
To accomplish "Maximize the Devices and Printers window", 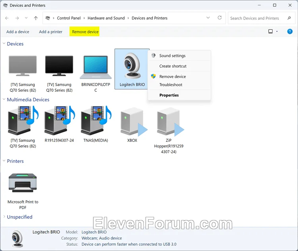I will point(275,5).
